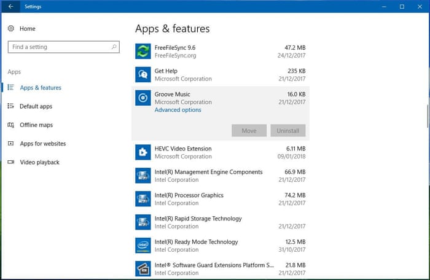This screenshot has height=280, width=430.
Task: Click the Get Help app icon
Action: [x=143, y=74]
